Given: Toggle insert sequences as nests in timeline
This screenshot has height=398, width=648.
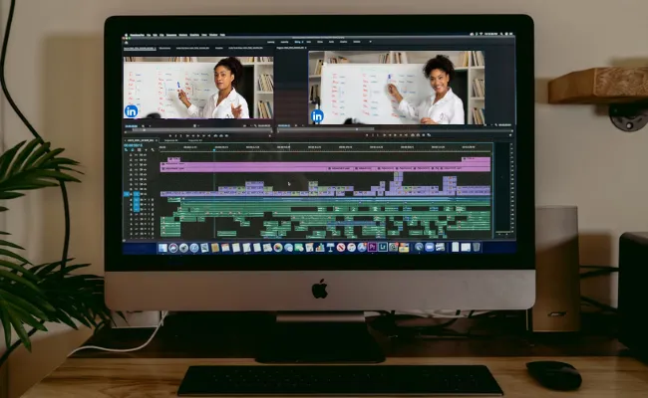Looking at the screenshot, I should tap(126, 149).
